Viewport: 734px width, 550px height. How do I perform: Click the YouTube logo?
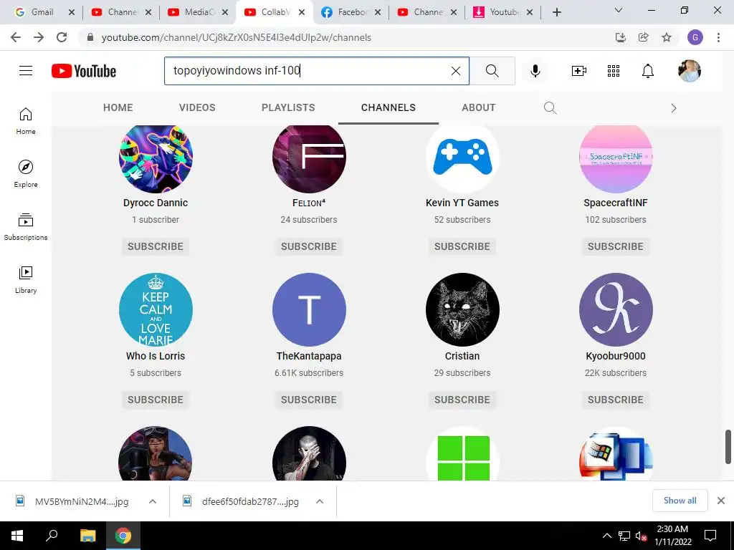84,71
